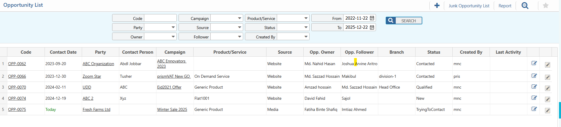Open the Status filter dropdown

[x=306, y=27]
